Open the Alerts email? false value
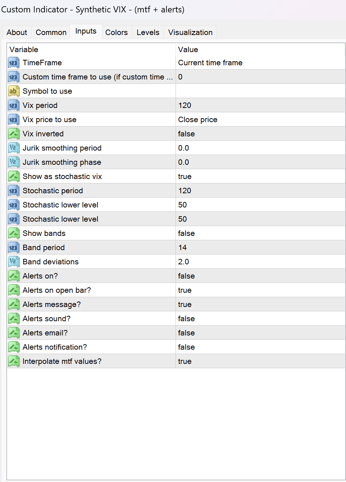346x482 pixels. click(x=186, y=333)
